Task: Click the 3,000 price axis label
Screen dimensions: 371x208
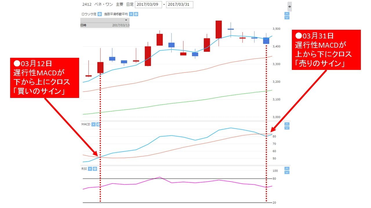Action: tap(277, 117)
